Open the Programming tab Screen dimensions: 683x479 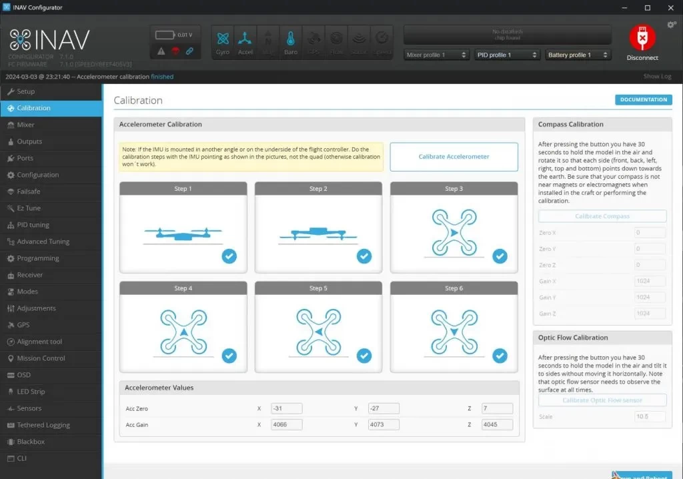[51, 258]
